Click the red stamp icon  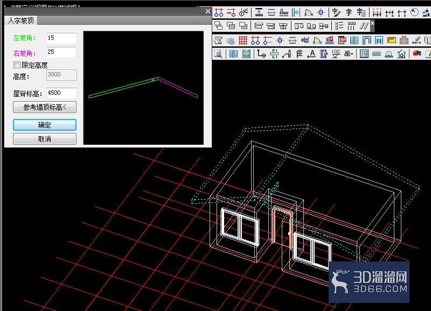pos(404,40)
